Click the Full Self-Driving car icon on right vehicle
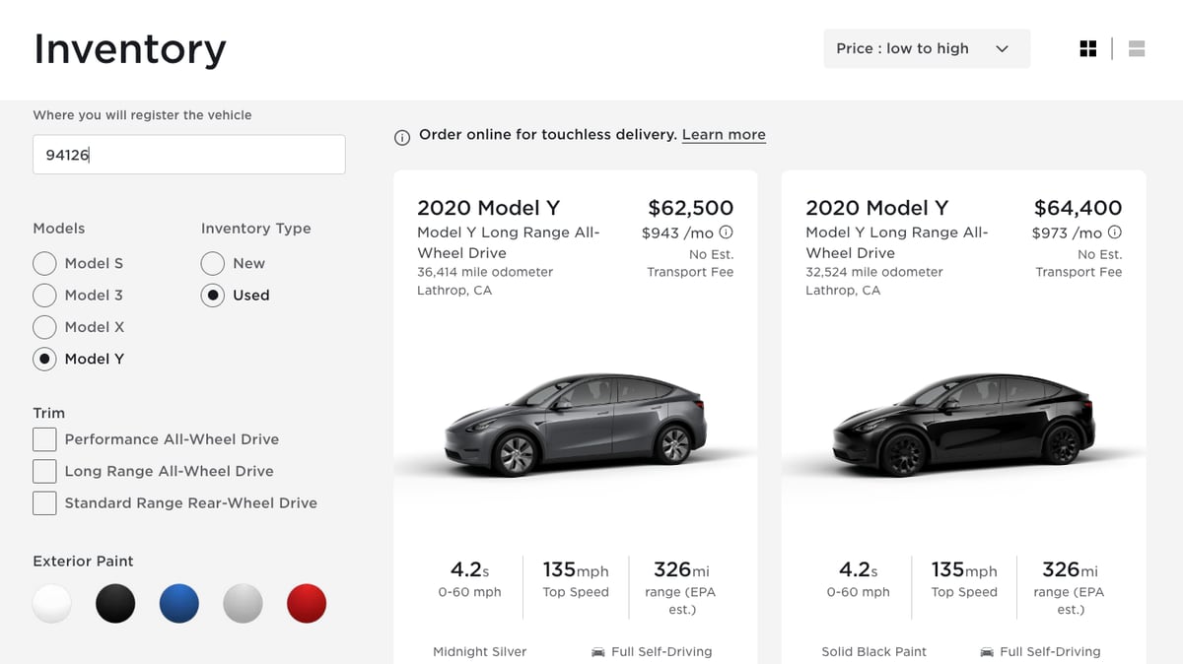The height and width of the screenshot is (664, 1183). pyautogui.click(x=986, y=651)
